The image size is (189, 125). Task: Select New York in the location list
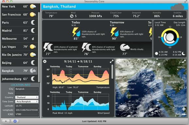(x=19, y=7)
